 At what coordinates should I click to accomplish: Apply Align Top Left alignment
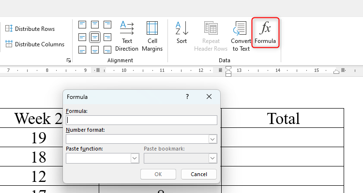click(82, 25)
